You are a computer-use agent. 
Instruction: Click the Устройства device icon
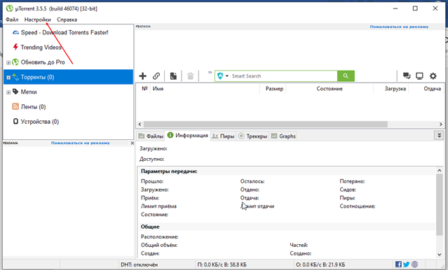pos(15,122)
